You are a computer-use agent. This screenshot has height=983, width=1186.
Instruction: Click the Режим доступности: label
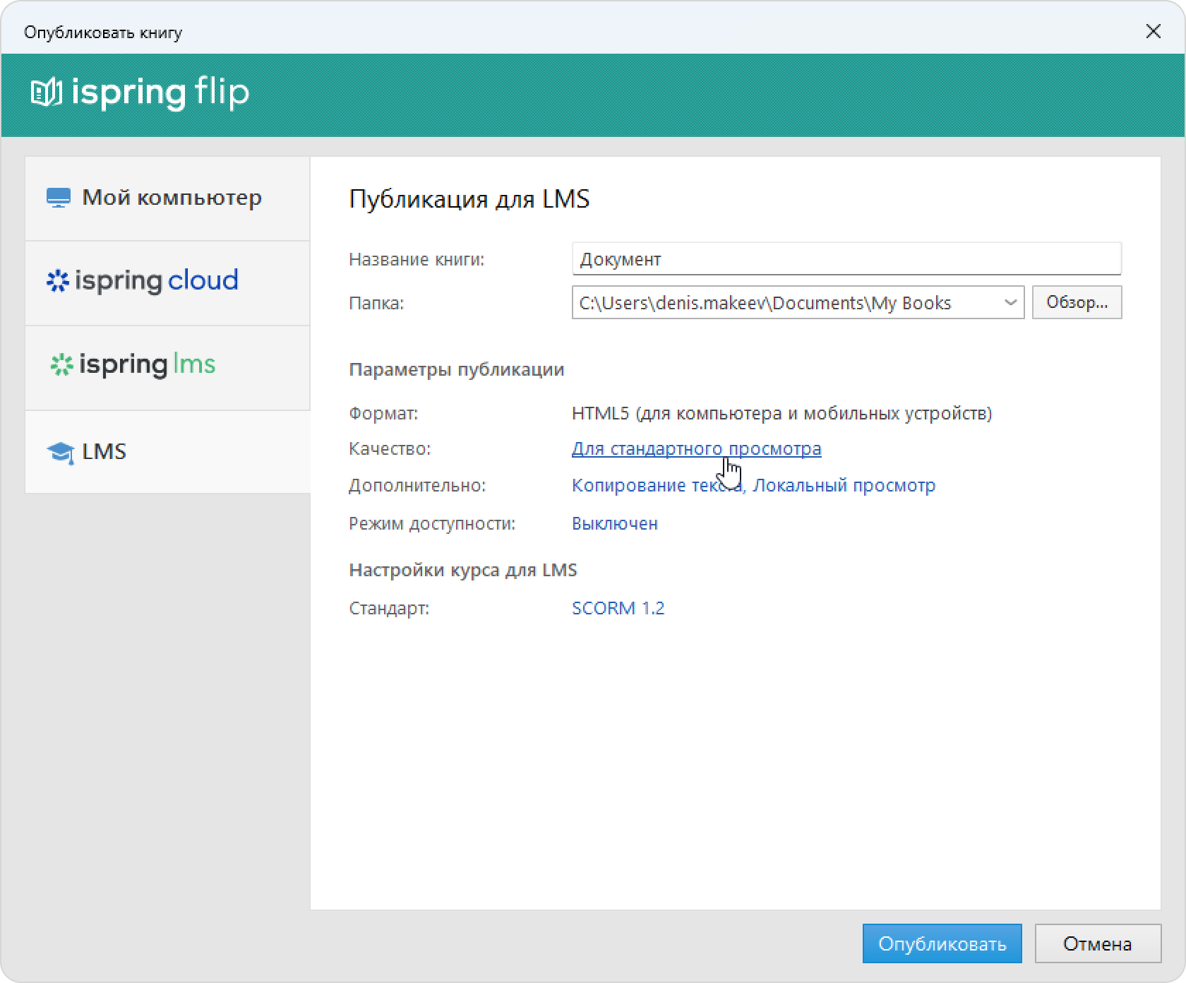[432, 524]
